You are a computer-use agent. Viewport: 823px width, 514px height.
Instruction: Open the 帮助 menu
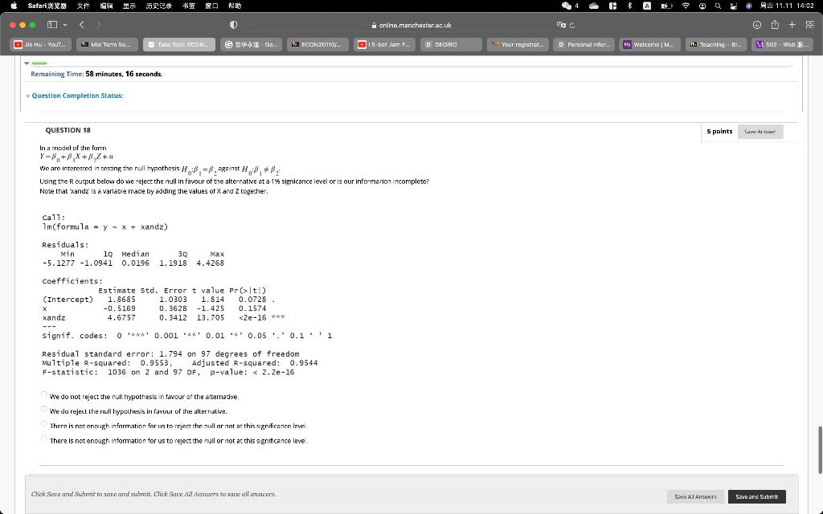pyautogui.click(x=235, y=6)
